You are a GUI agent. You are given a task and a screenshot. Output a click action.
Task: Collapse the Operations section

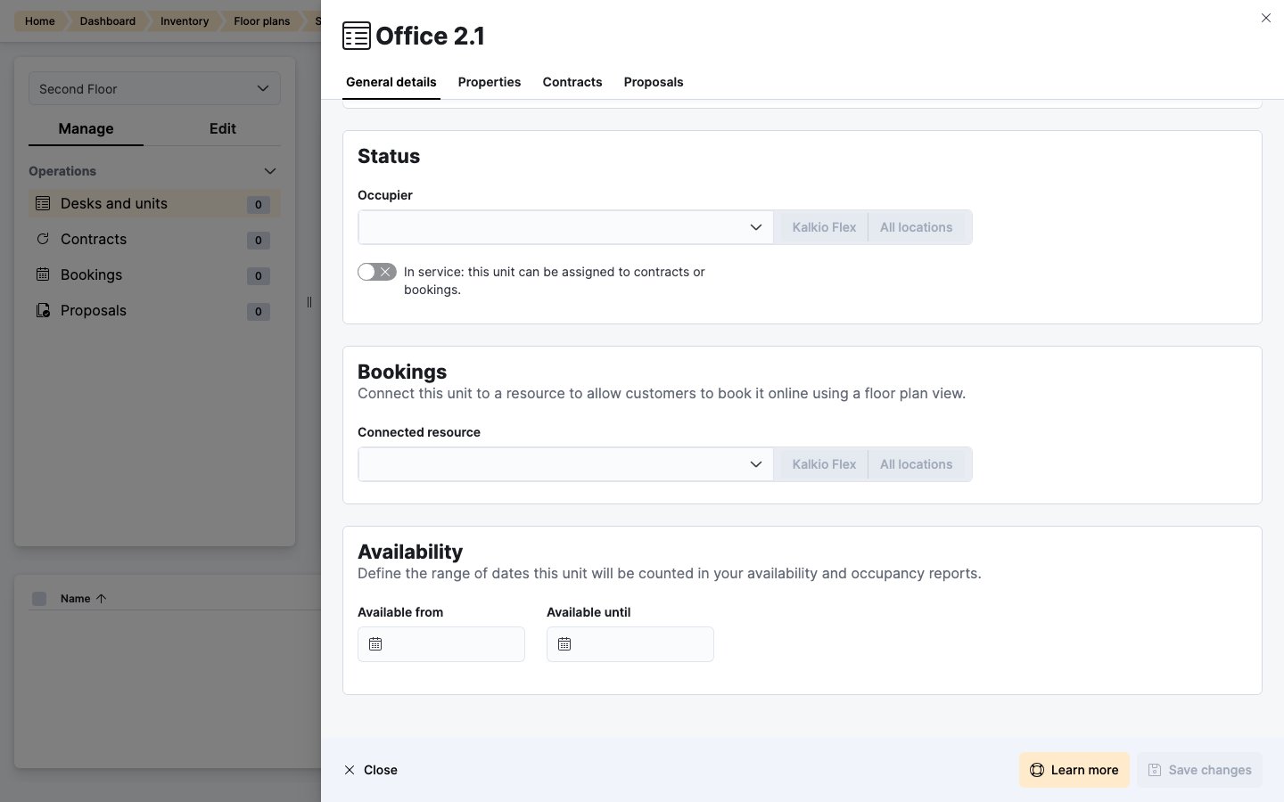[x=270, y=171]
